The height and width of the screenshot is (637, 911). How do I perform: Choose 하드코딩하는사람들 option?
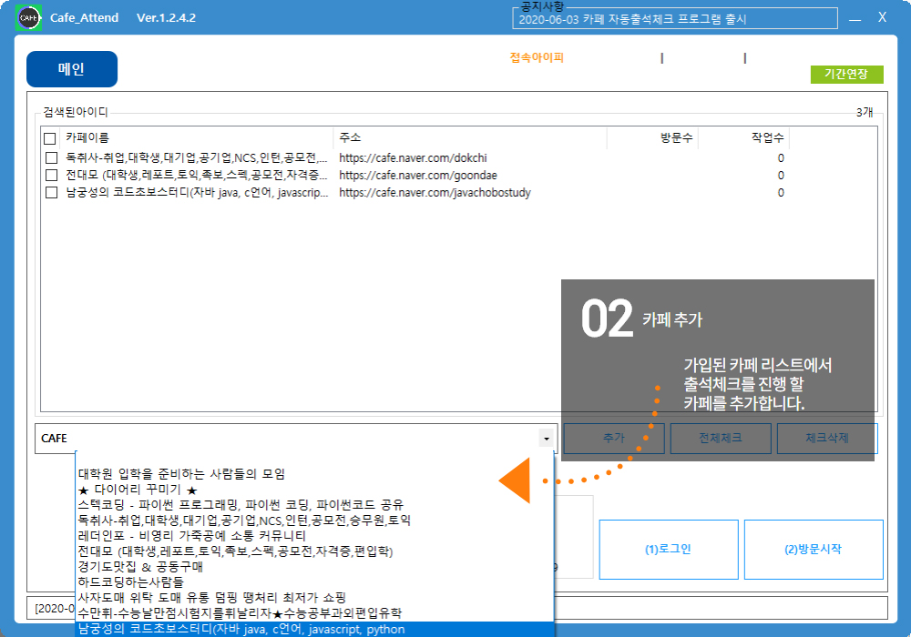[x=315, y=581]
